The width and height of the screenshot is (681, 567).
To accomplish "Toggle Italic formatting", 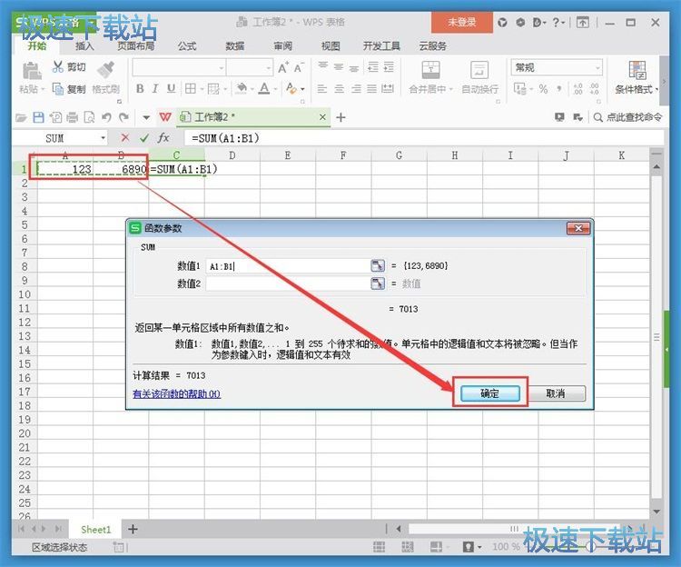I will click(x=155, y=89).
